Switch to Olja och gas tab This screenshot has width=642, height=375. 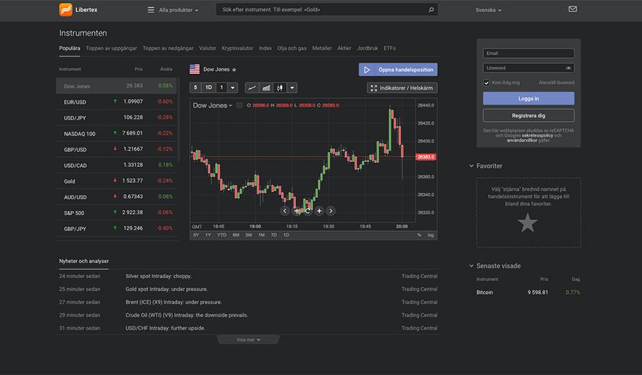click(x=292, y=48)
